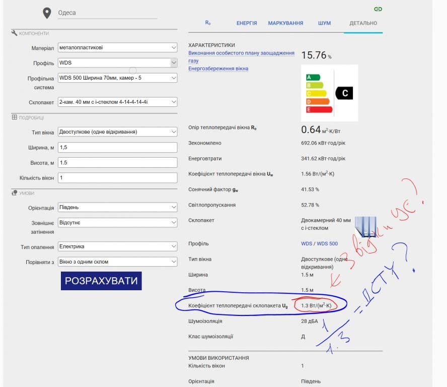Switch to the МАРКУВАННЯ tab
Image resolution: width=447 pixels, height=387 pixels.
(285, 24)
